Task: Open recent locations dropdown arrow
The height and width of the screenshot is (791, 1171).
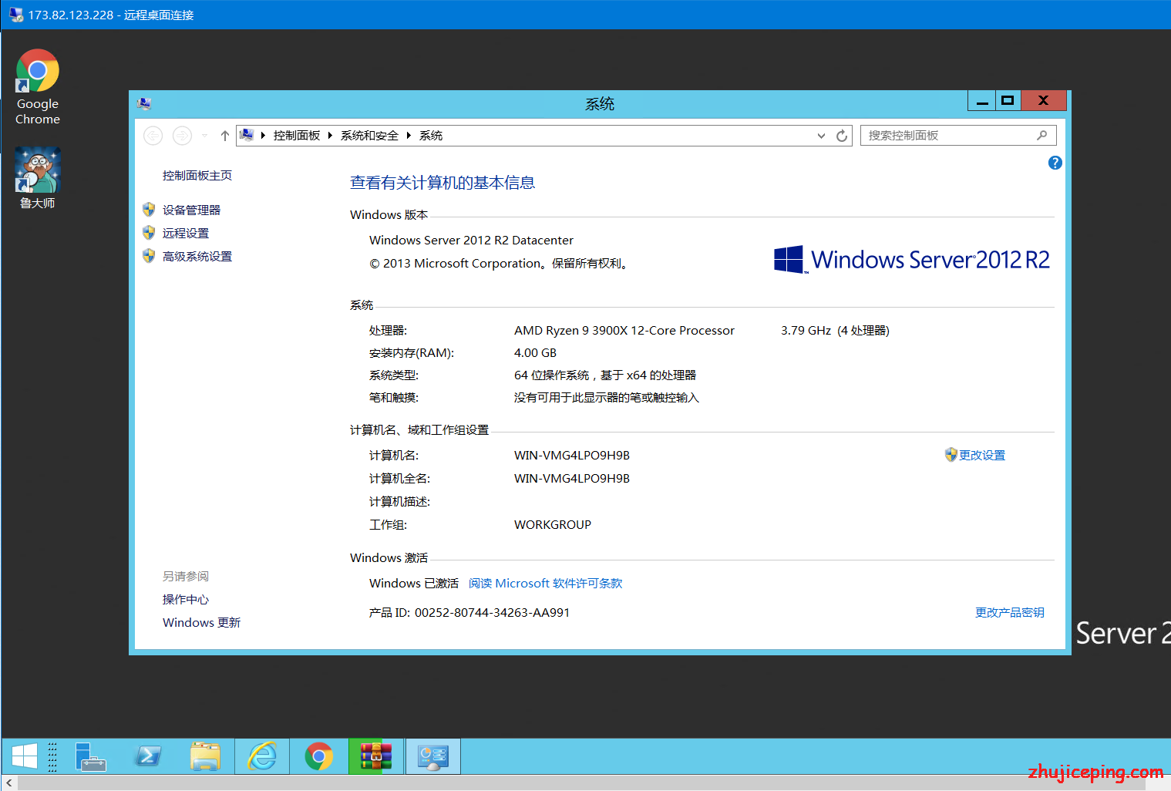Action: (x=204, y=136)
